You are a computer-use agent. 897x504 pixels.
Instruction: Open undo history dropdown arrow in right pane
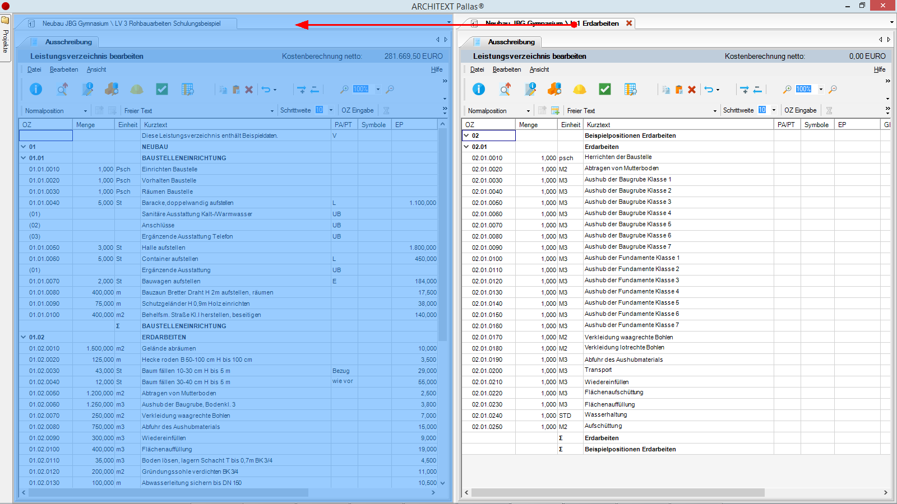[x=718, y=90]
